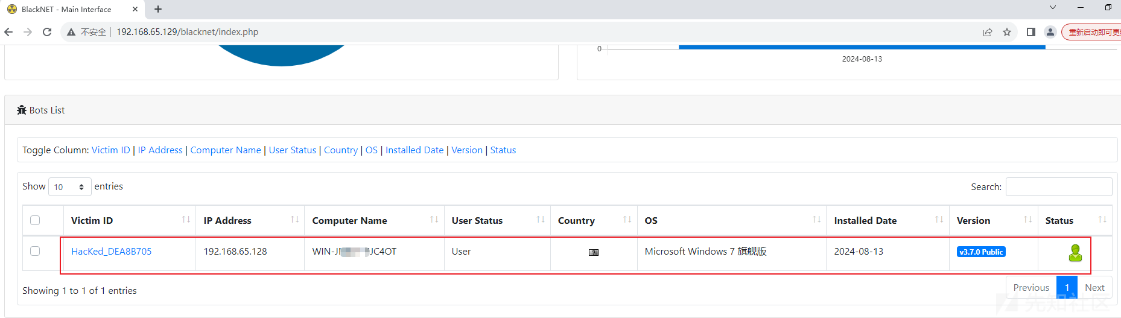
Task: Open the browser profile avatar
Action: click(x=1050, y=32)
